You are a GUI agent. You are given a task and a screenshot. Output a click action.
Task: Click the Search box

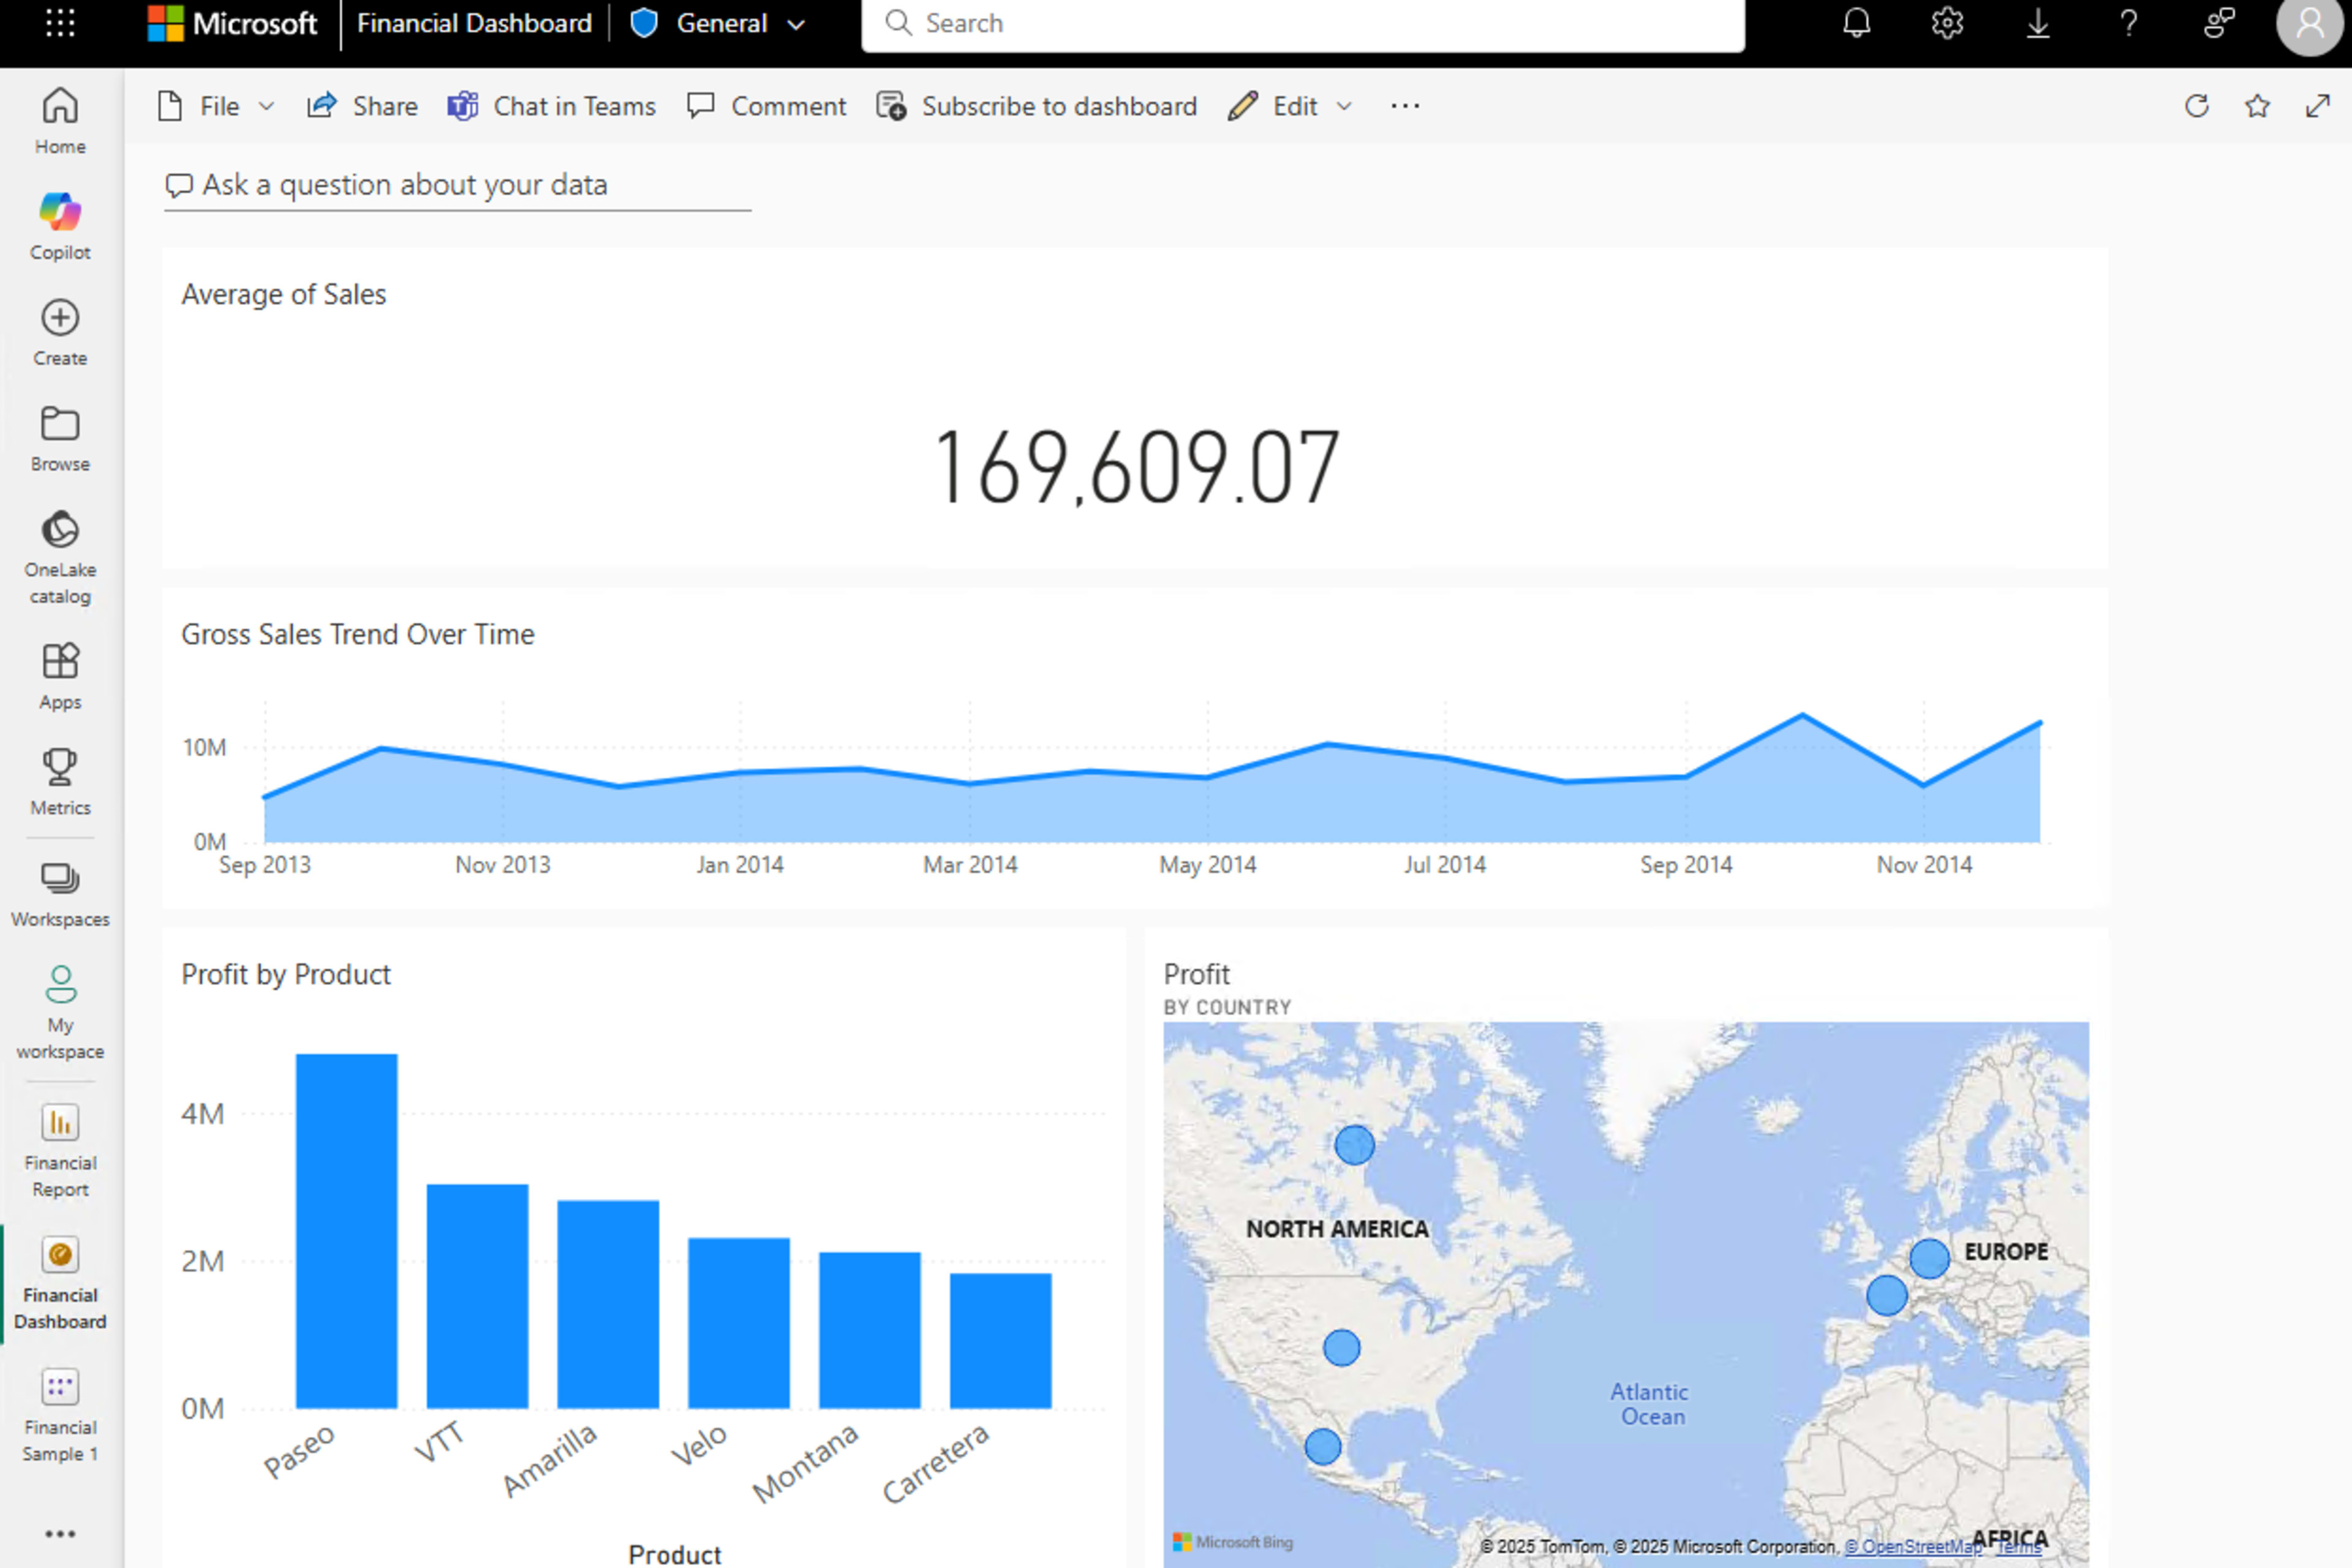click(1303, 24)
